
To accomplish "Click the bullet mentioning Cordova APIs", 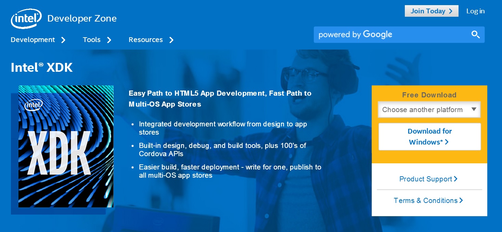I will [x=222, y=150].
